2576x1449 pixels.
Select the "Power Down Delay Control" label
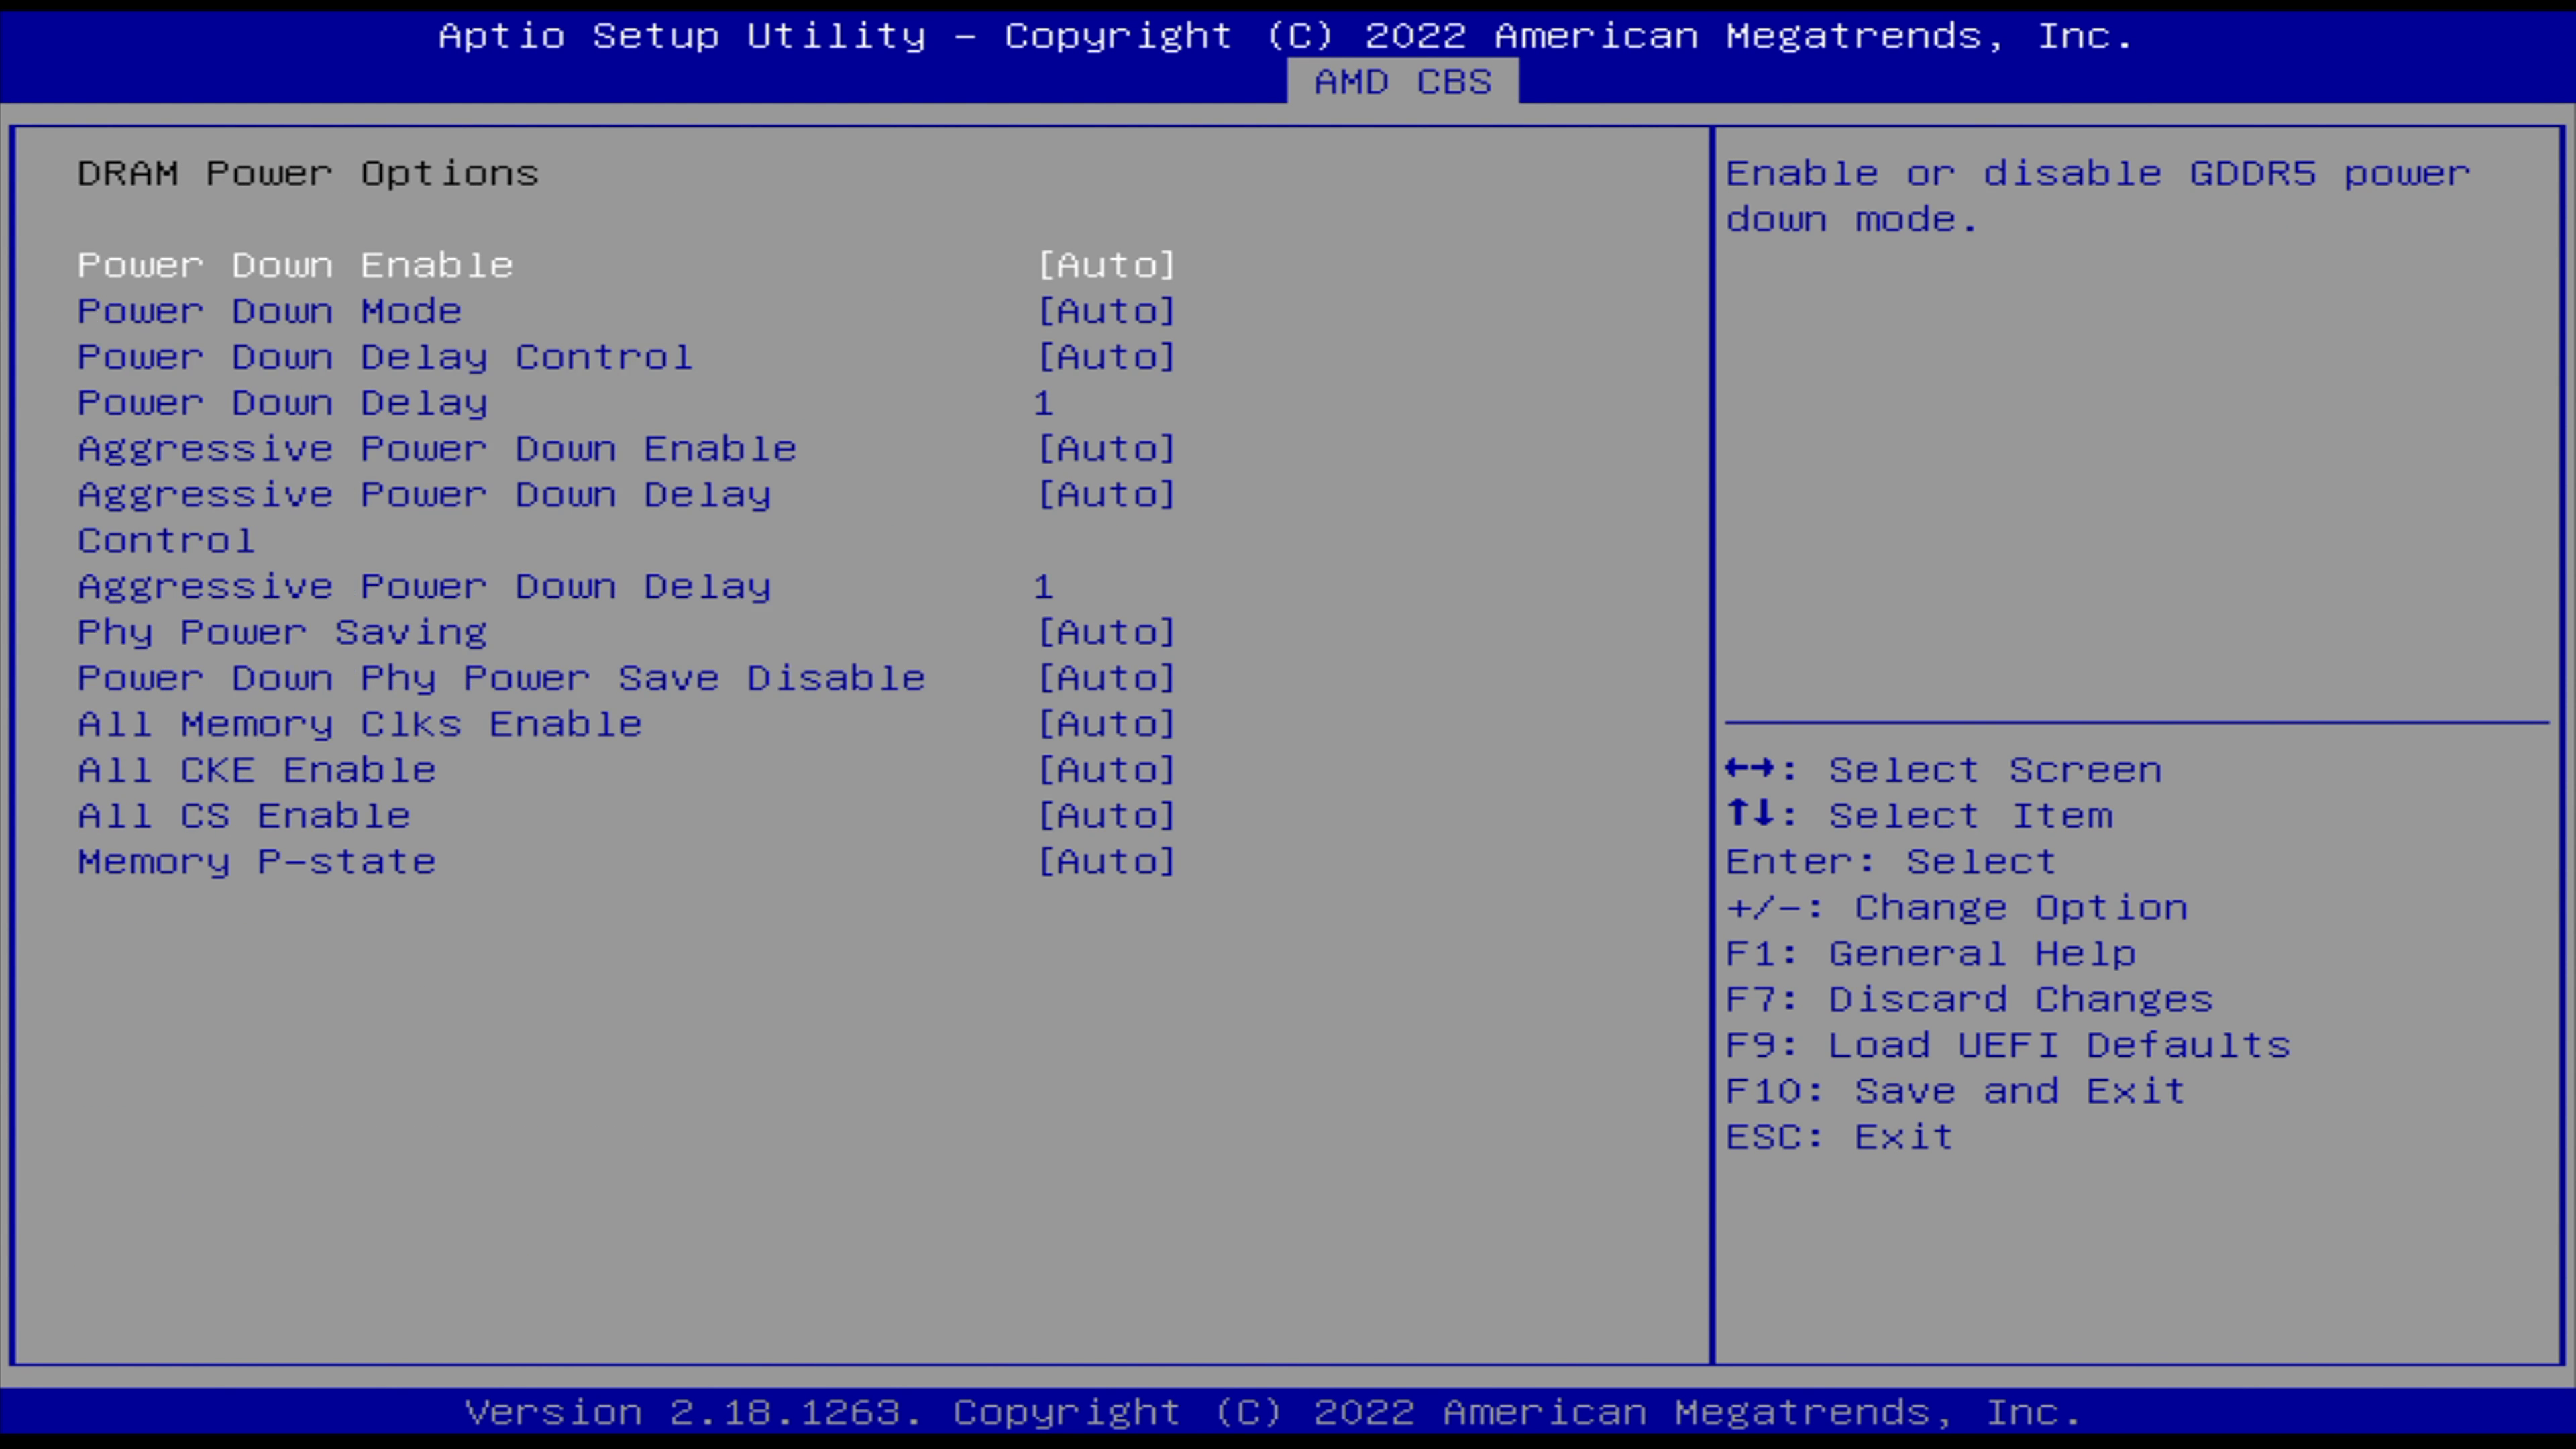coord(385,358)
